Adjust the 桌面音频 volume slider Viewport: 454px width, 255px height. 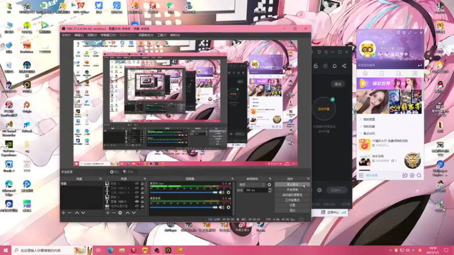(x=183, y=207)
